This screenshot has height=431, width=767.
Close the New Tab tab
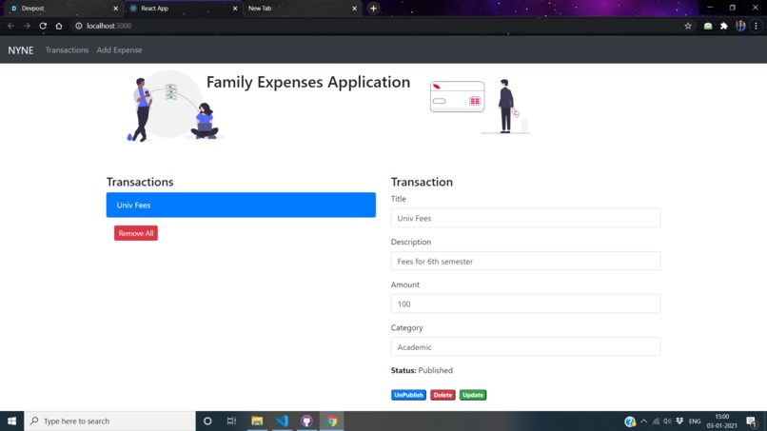(354, 9)
